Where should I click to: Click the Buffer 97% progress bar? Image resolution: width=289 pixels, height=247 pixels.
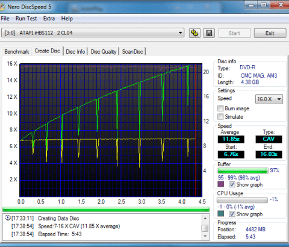coord(243,170)
